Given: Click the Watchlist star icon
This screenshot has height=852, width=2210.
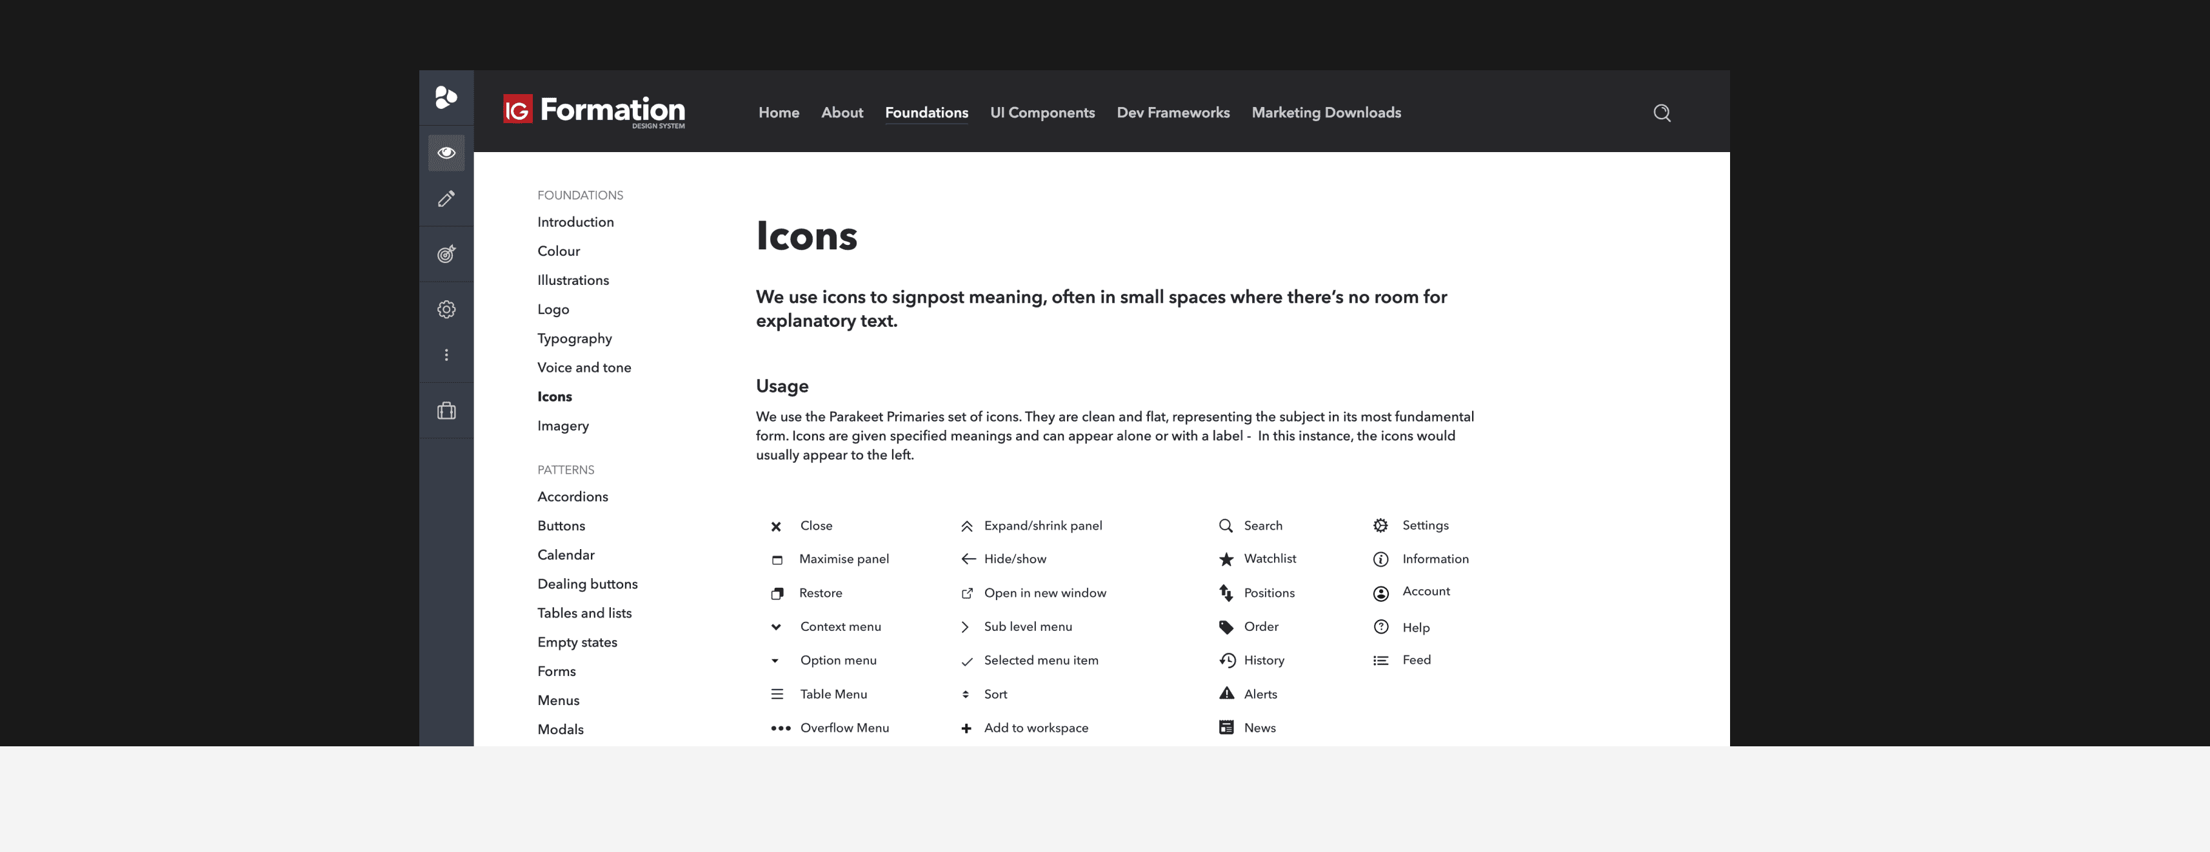Looking at the screenshot, I should (1226, 559).
